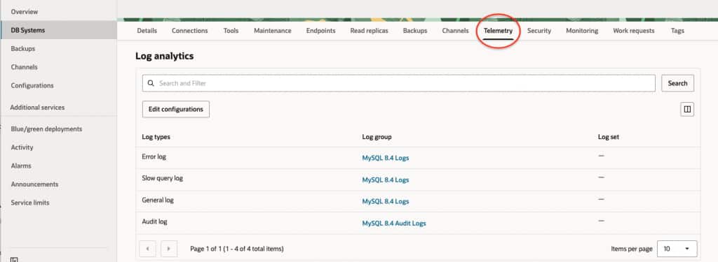The image size is (718, 262).
Task: Click the search magnifier icon in filter box
Action: (151, 84)
